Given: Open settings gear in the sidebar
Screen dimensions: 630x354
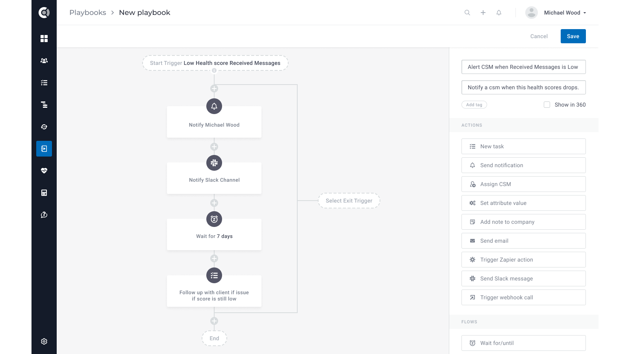Looking at the screenshot, I should coord(44,341).
